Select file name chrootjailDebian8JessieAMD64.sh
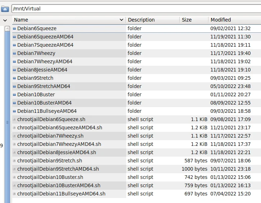The image size is (261, 203). [57, 152]
